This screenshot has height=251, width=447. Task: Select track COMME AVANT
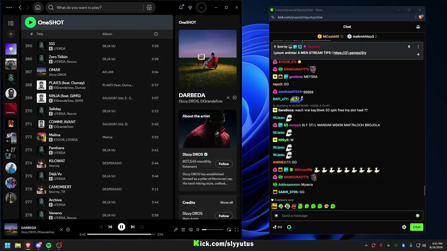coord(97,124)
